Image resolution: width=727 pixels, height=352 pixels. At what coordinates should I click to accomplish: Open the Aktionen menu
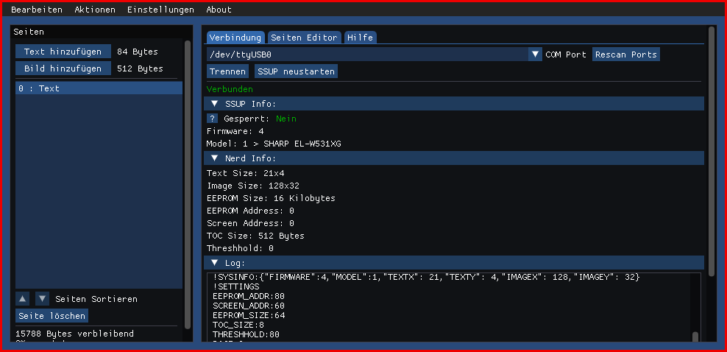click(x=95, y=10)
